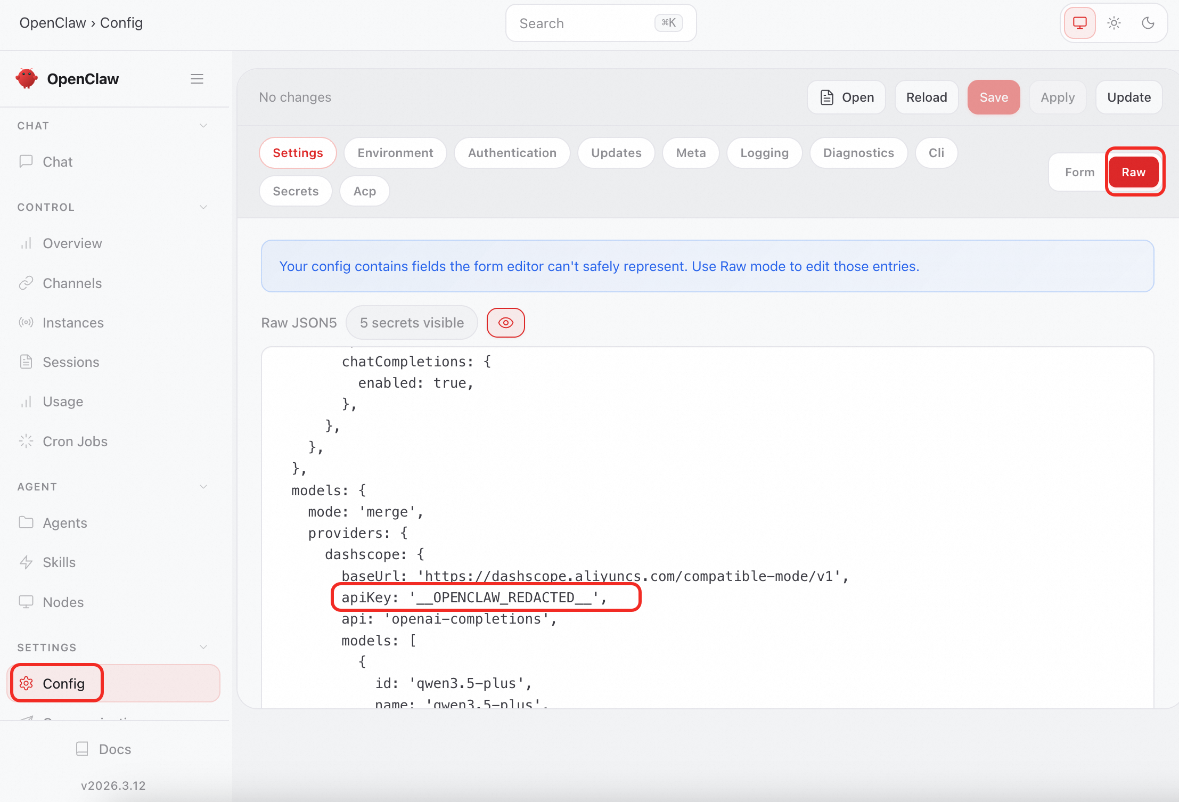
Task: Click the OpenClaw red mascot logo
Action: click(27, 79)
